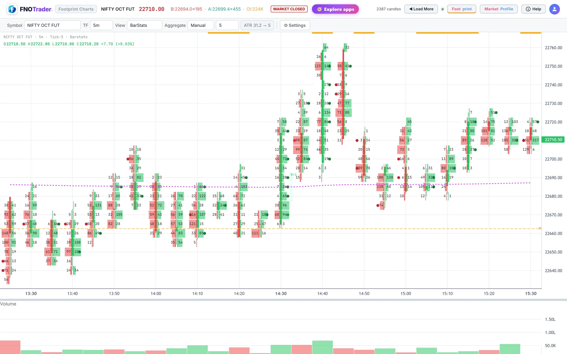Screen dimensions: 567x354
Task: Click the 2387 candles count text
Action: pyautogui.click(x=389, y=9)
